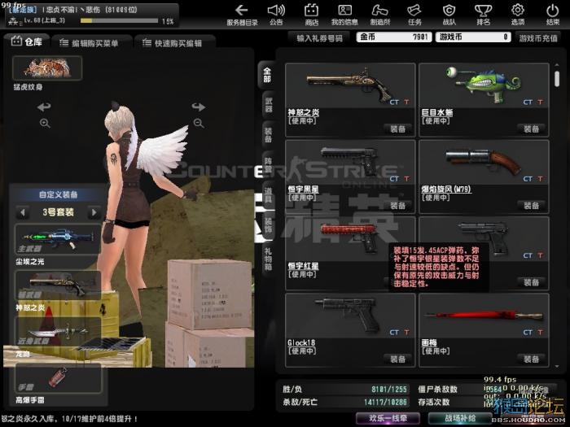570x427 pixels.
Task: Click the 3号套装 loadout name
Action: [x=58, y=212]
